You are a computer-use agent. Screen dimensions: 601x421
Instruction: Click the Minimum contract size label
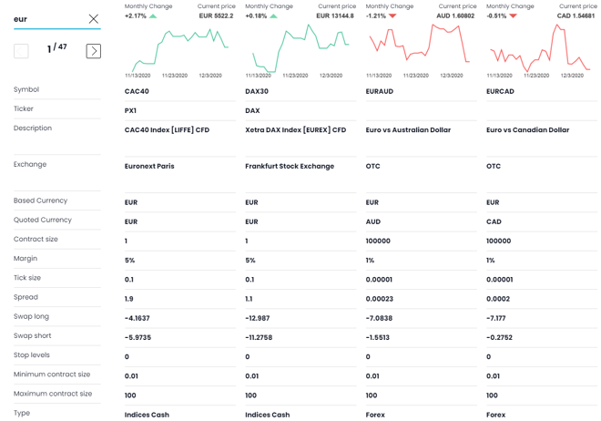point(52,375)
